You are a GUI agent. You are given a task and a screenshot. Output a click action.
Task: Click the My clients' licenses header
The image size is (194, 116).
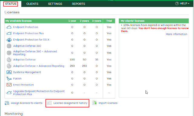click(132, 21)
